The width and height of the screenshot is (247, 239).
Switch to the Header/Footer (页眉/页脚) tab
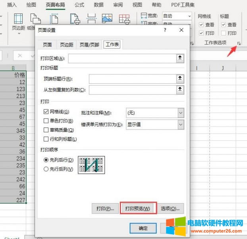tap(89, 45)
